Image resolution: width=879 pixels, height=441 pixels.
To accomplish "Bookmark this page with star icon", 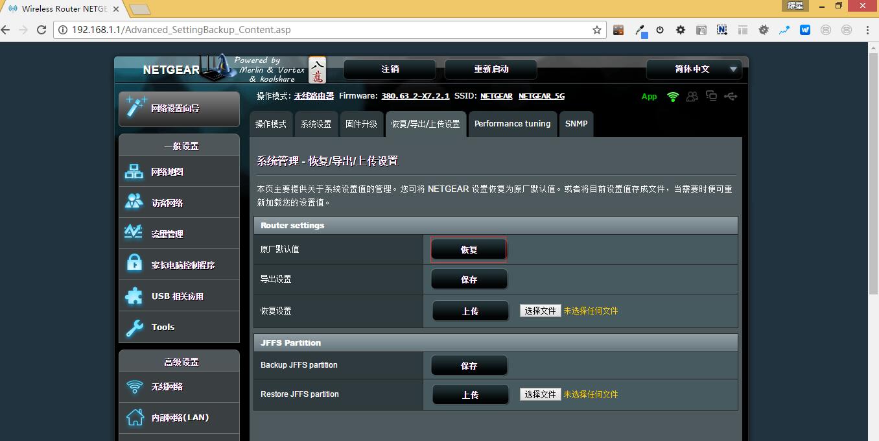I will 596,30.
